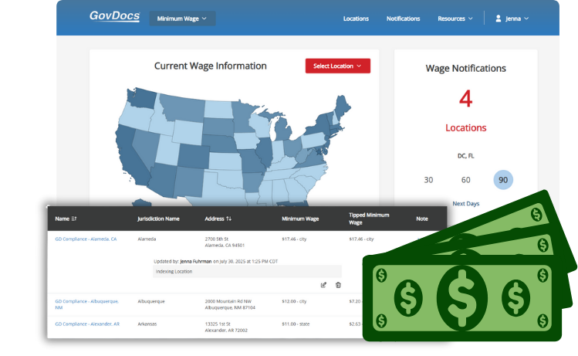The height and width of the screenshot is (356, 578).
Task: Open Notifications in the top navigation
Action: 403,19
